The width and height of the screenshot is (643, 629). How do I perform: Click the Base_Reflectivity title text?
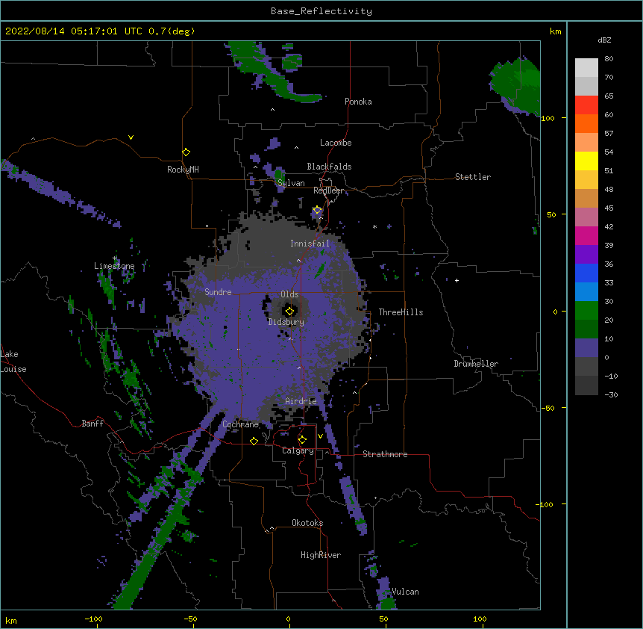coord(321,11)
